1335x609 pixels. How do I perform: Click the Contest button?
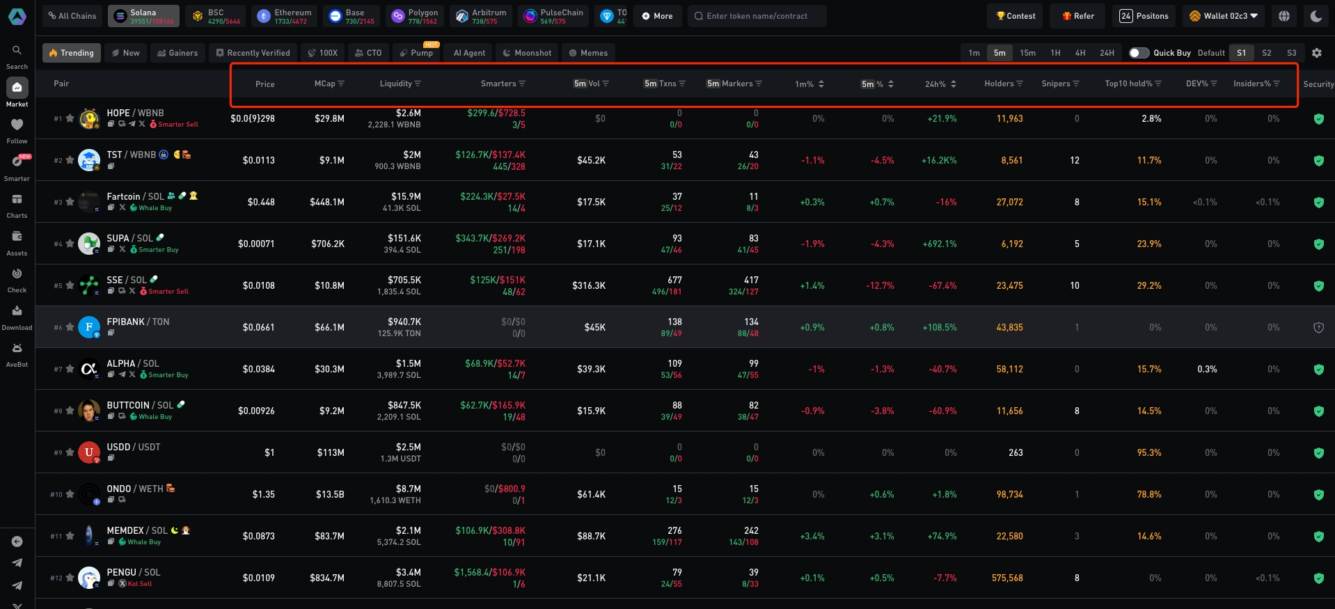point(1015,16)
